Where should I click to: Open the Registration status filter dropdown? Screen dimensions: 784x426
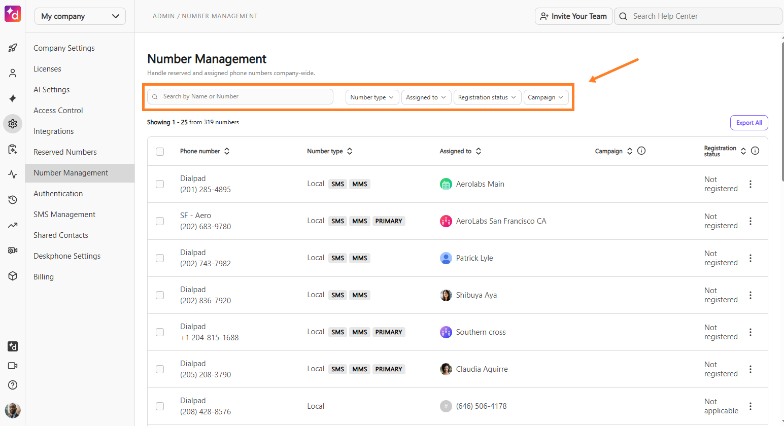pyautogui.click(x=487, y=97)
